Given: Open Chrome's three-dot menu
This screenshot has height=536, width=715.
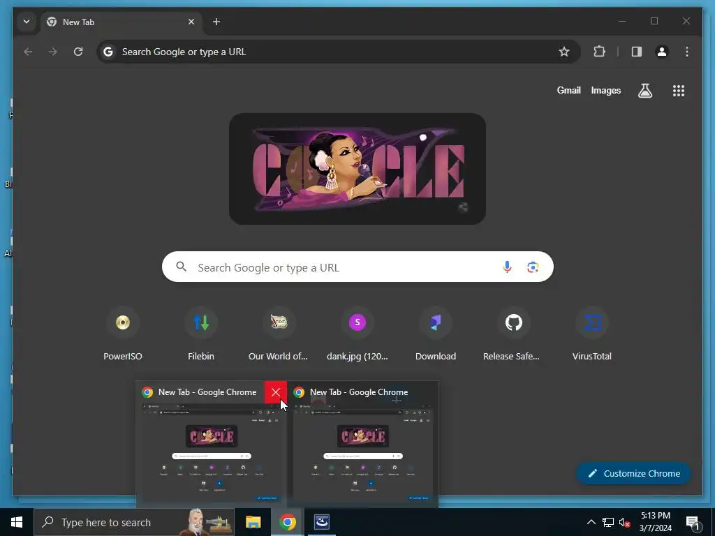Looking at the screenshot, I should coord(687,52).
